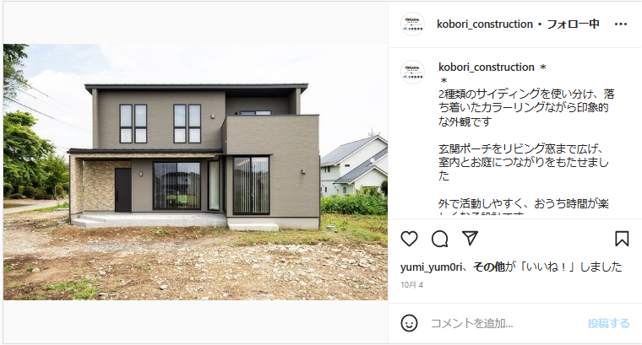Open the kobori_construction username in the header
Screen dimensions: 642x345
[484, 24]
